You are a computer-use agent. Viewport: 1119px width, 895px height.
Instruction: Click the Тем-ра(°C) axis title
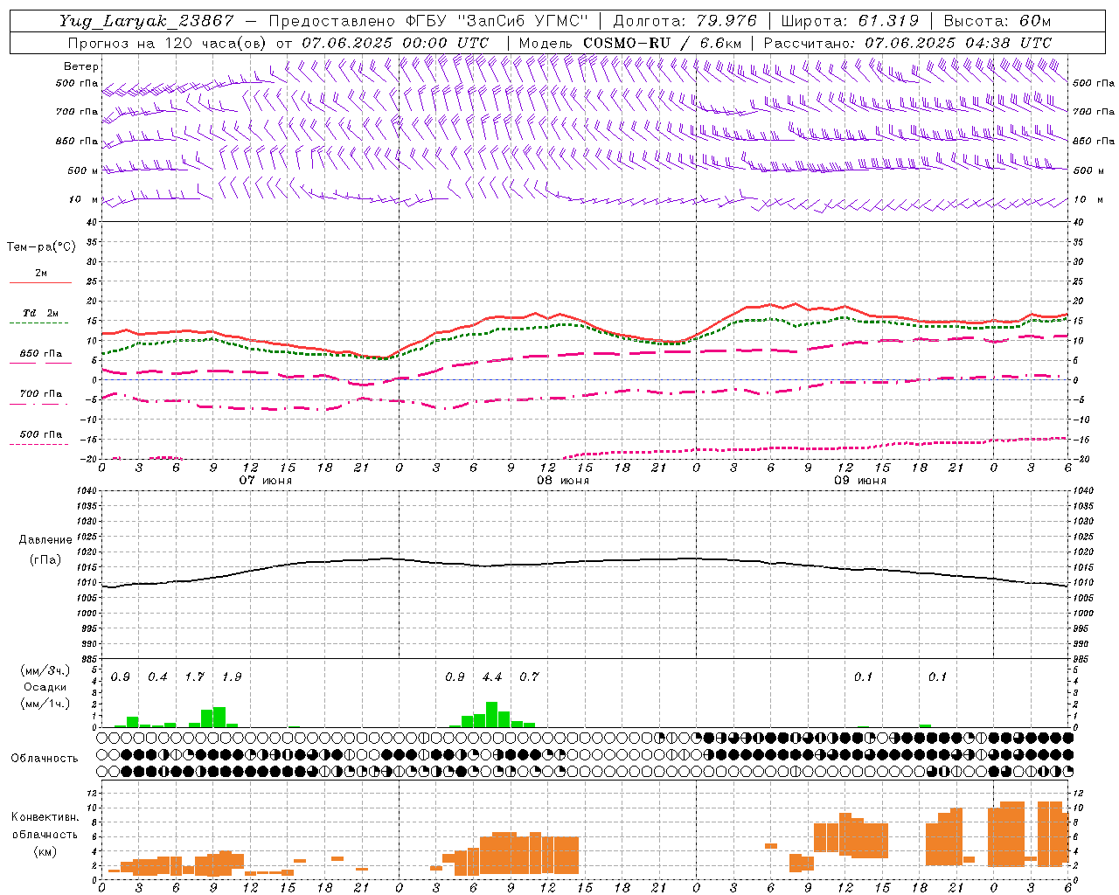41,247
